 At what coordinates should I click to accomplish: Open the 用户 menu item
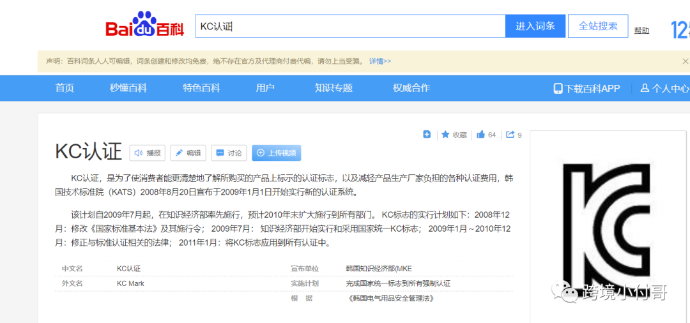coord(265,88)
